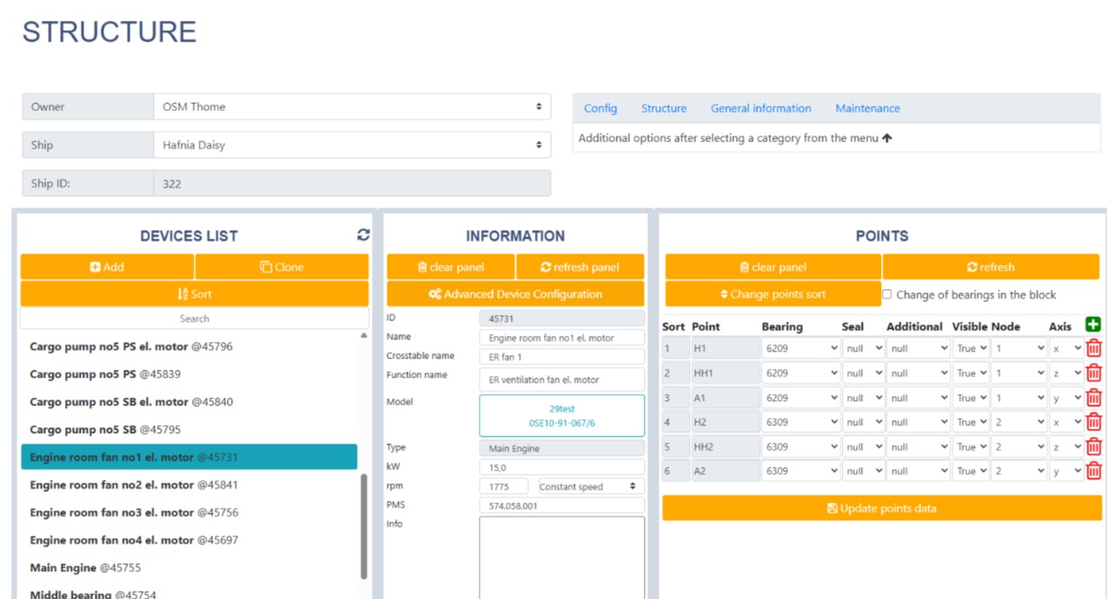Delete point H2 with trash icon
Image resolution: width=1107 pixels, height=599 pixels.
[x=1093, y=422]
